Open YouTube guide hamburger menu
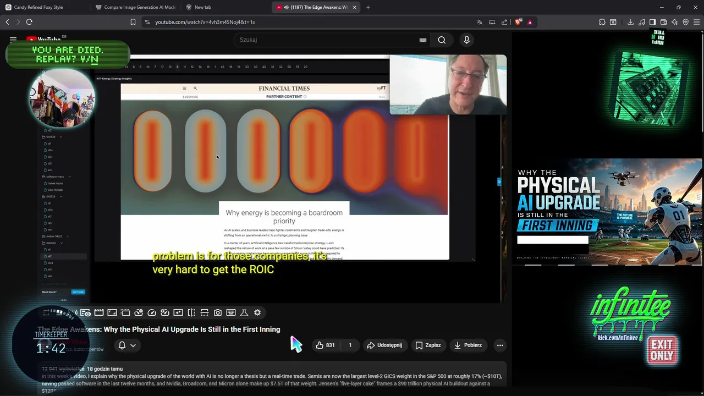This screenshot has width=704, height=396. [13, 40]
